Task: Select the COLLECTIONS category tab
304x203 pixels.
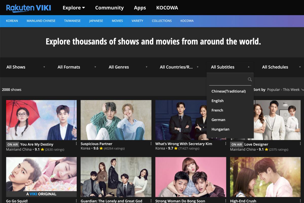Action: click(162, 21)
